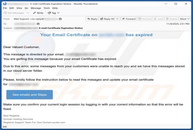
Task: Click the online status icon in status bar
Action: [4, 127]
